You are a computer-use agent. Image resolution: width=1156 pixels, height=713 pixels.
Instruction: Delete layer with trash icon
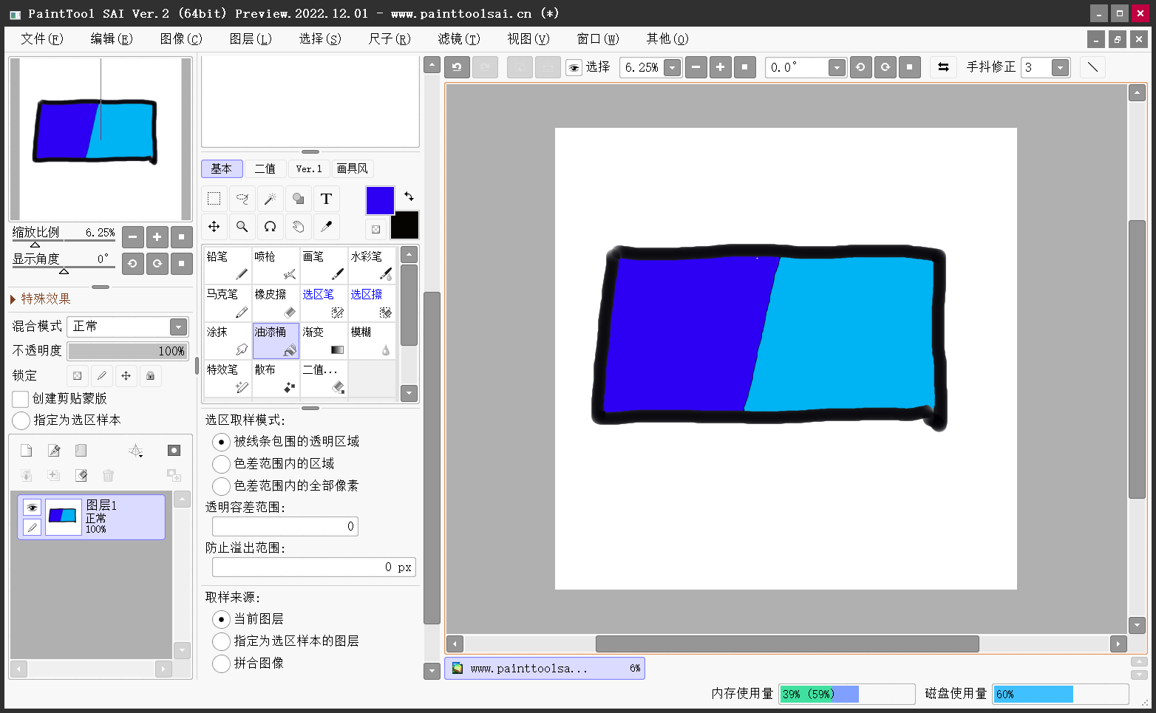[109, 475]
